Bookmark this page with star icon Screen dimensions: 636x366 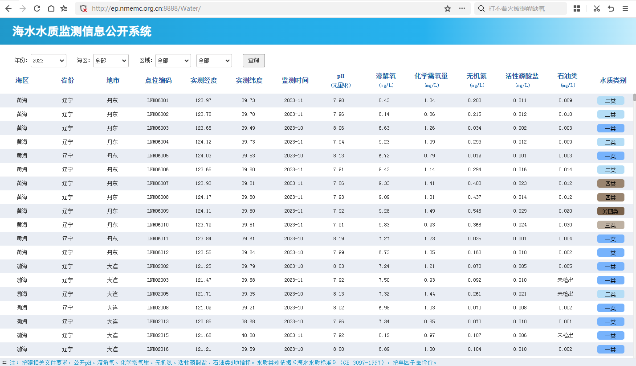(x=448, y=8)
